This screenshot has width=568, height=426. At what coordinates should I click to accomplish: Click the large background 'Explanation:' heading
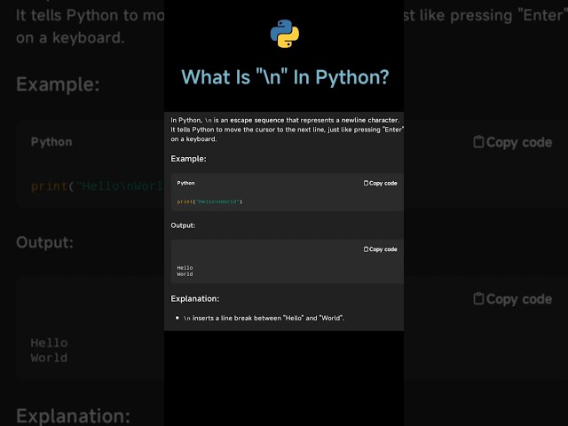pyautogui.click(x=73, y=416)
